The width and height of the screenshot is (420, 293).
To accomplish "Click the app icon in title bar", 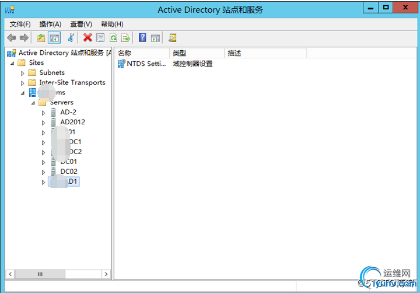I will tap(10, 10).
